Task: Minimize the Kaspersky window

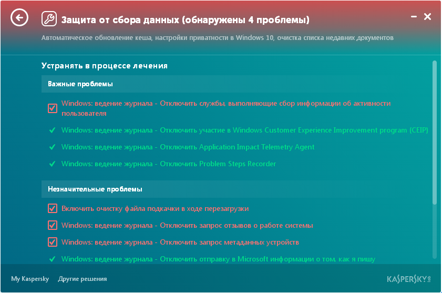Action: pos(414,17)
